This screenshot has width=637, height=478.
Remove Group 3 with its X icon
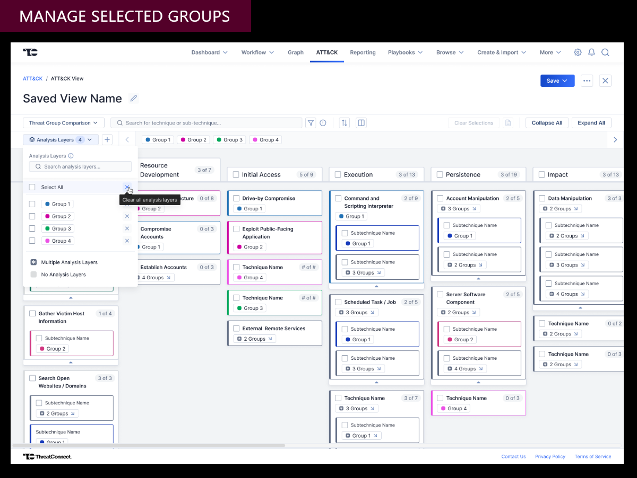(x=127, y=228)
